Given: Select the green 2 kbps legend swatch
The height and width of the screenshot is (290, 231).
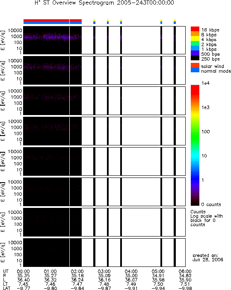Looking at the screenshot, I should 195,44.
